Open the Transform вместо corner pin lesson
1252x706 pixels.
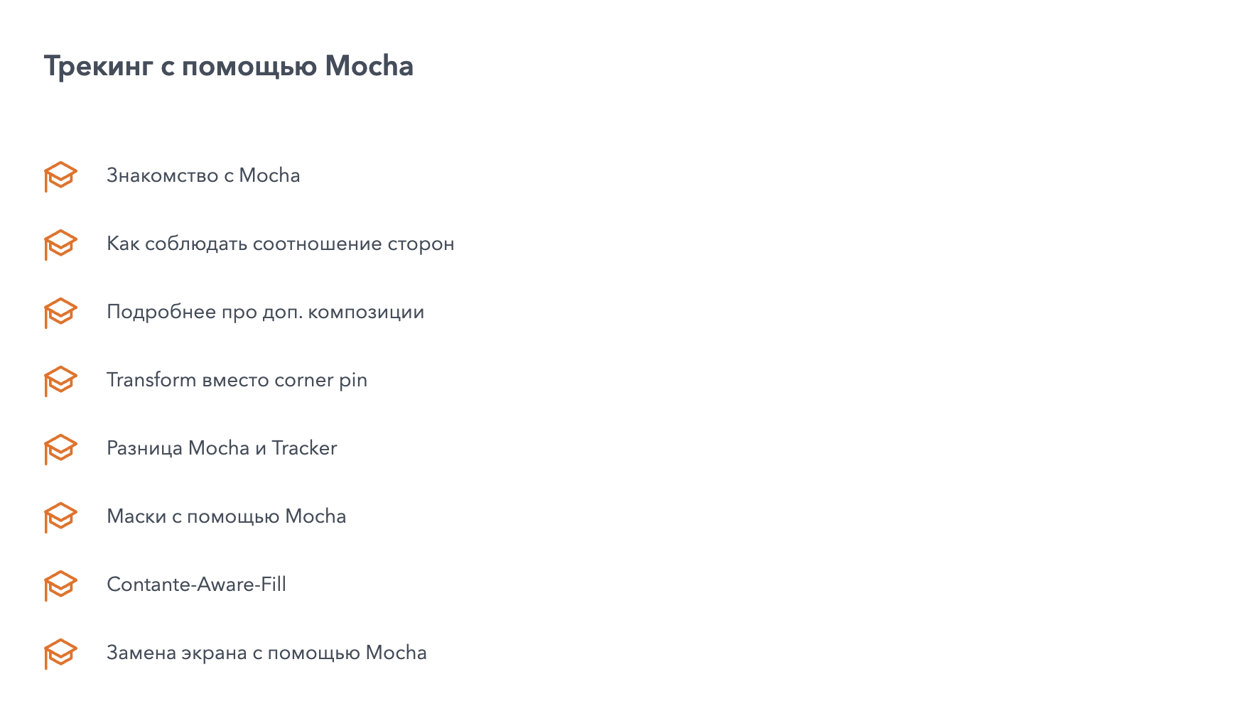point(237,380)
